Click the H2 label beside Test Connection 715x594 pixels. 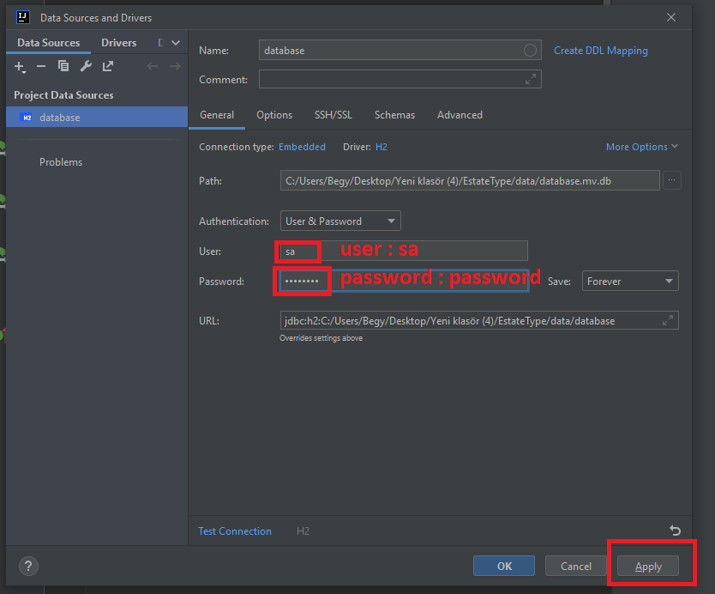[x=303, y=531]
